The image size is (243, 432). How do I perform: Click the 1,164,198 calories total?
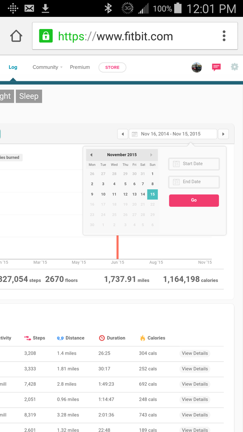[190, 280]
